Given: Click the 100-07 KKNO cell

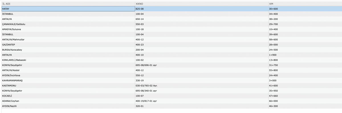Looking at the screenshot, I should pyautogui.click(x=201, y=96).
